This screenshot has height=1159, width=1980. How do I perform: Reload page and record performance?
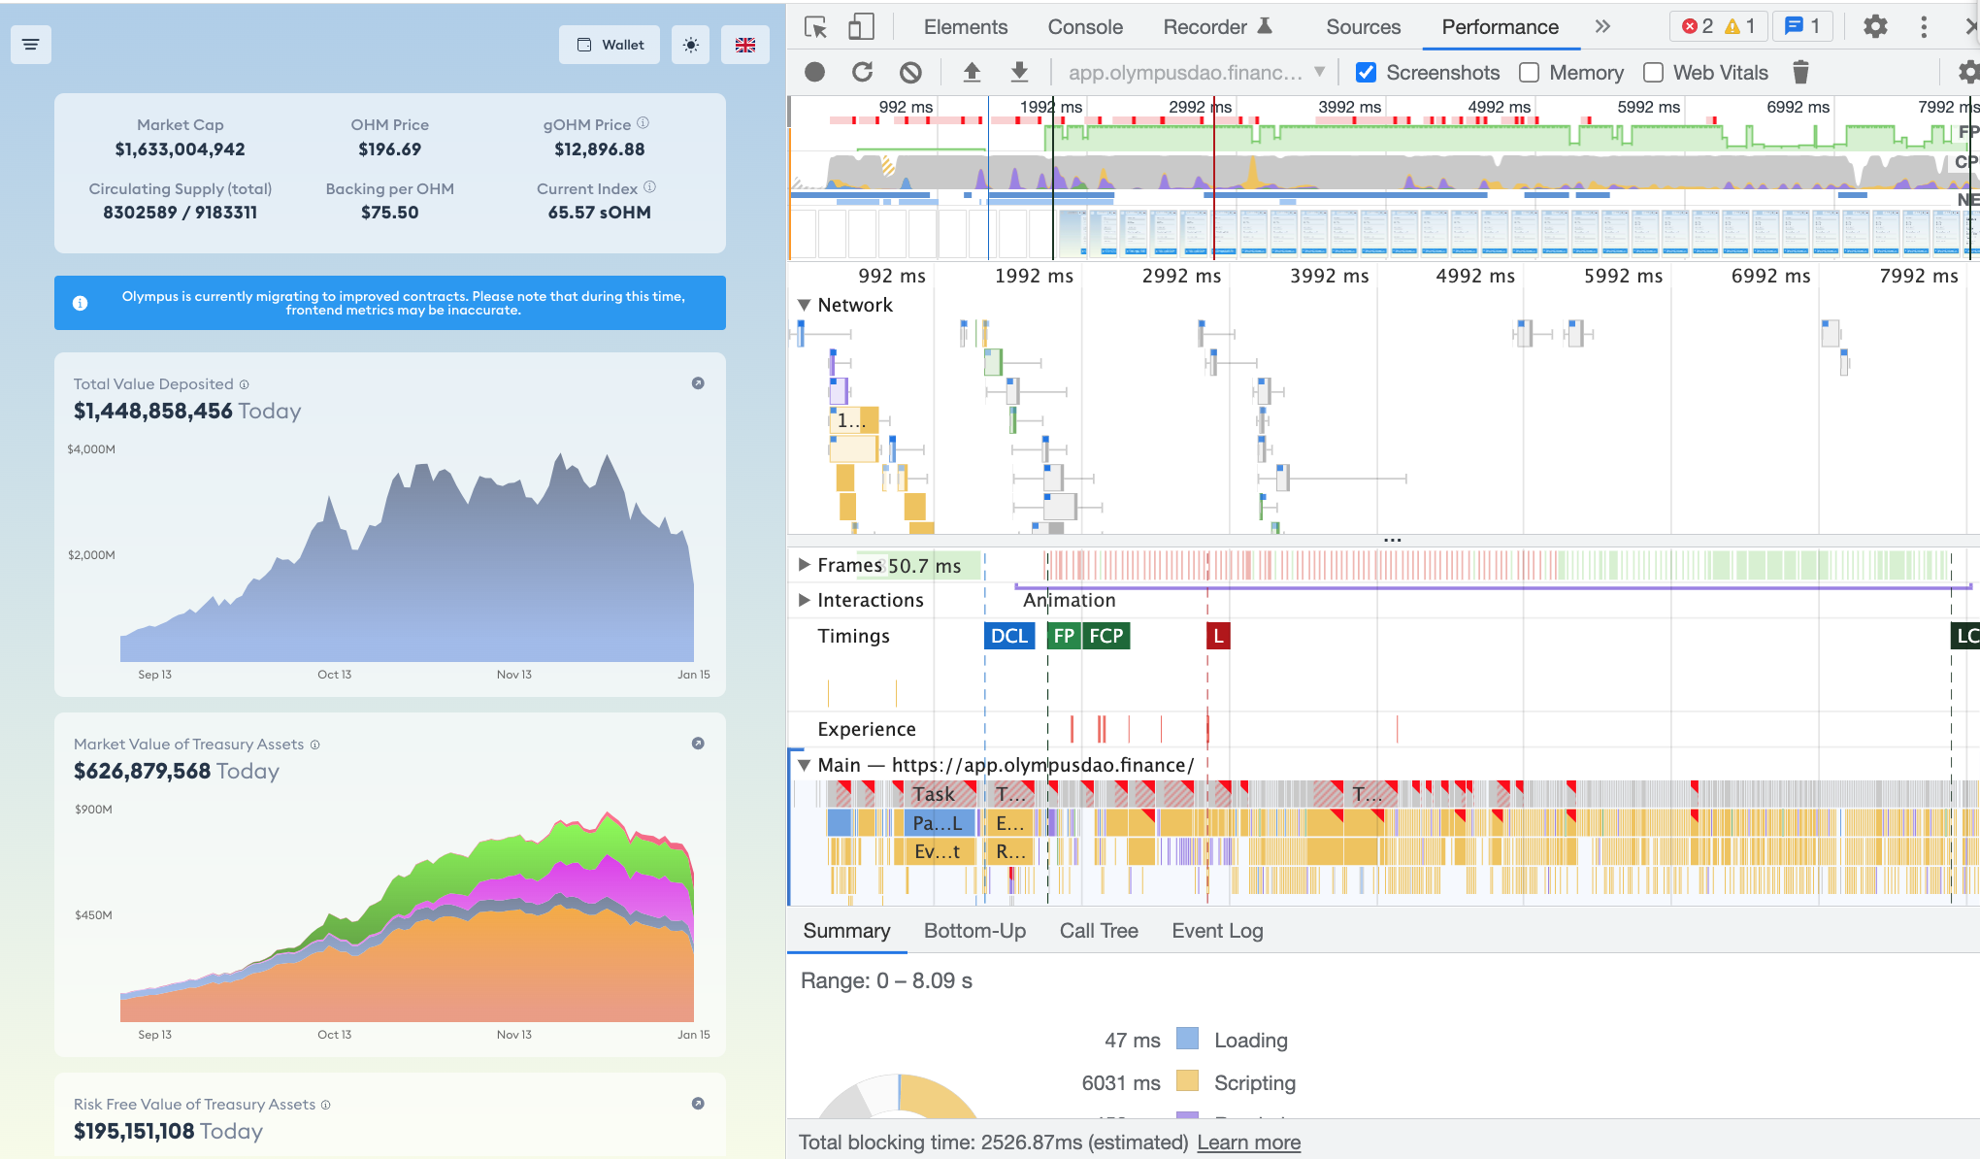point(862,71)
